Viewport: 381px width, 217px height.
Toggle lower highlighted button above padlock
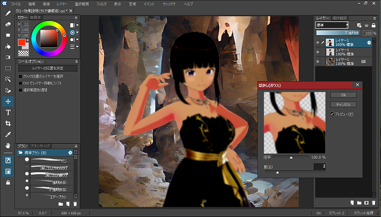point(8,172)
